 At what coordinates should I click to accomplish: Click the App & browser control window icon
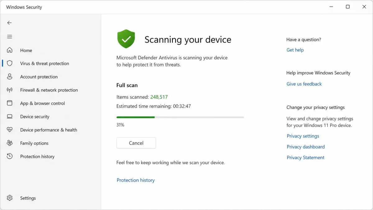[x=10, y=103]
